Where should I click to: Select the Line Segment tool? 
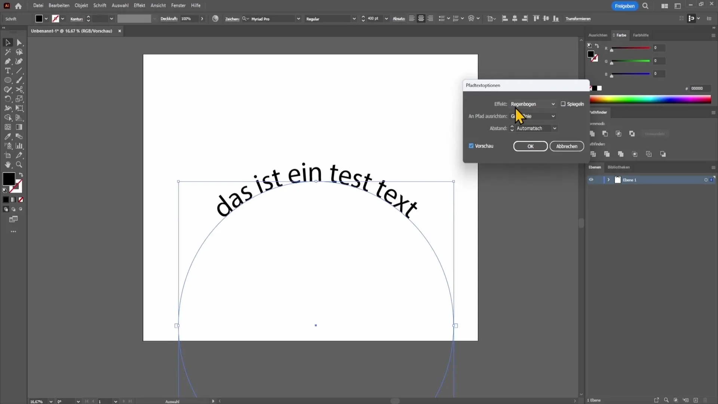tap(19, 71)
